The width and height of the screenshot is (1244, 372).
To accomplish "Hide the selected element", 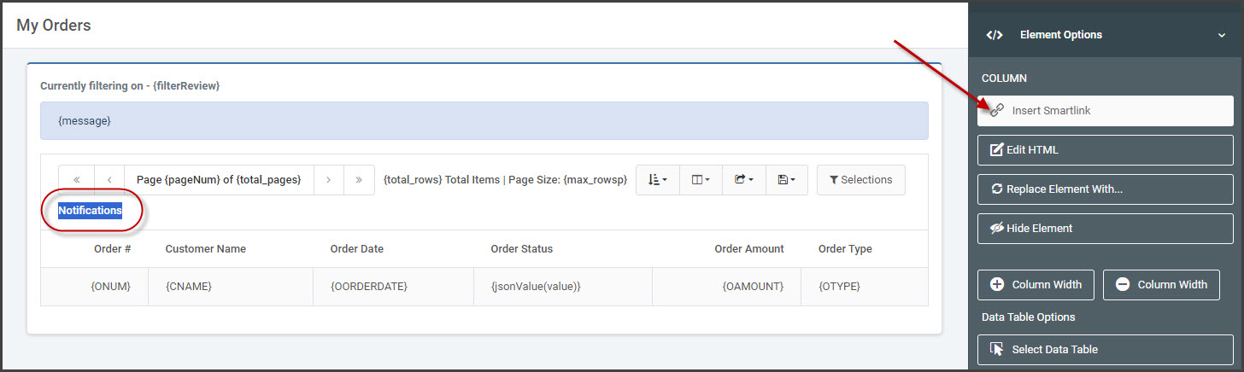I will [x=1106, y=229].
